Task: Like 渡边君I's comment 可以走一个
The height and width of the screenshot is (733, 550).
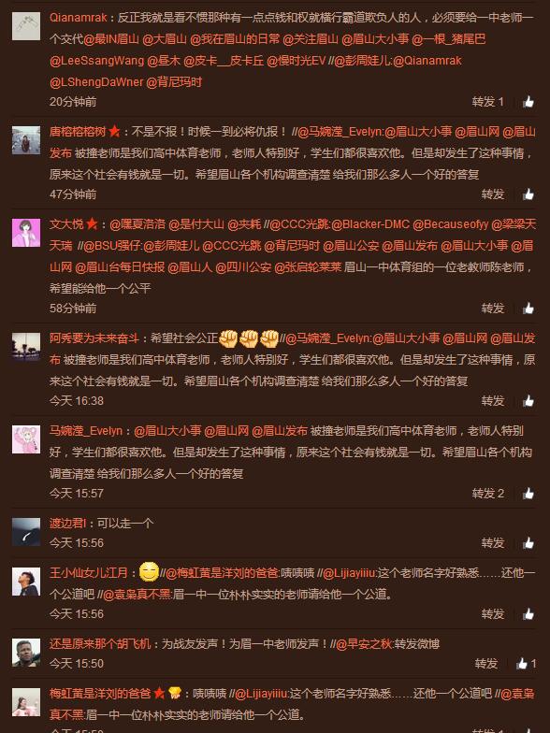Action: [528, 542]
